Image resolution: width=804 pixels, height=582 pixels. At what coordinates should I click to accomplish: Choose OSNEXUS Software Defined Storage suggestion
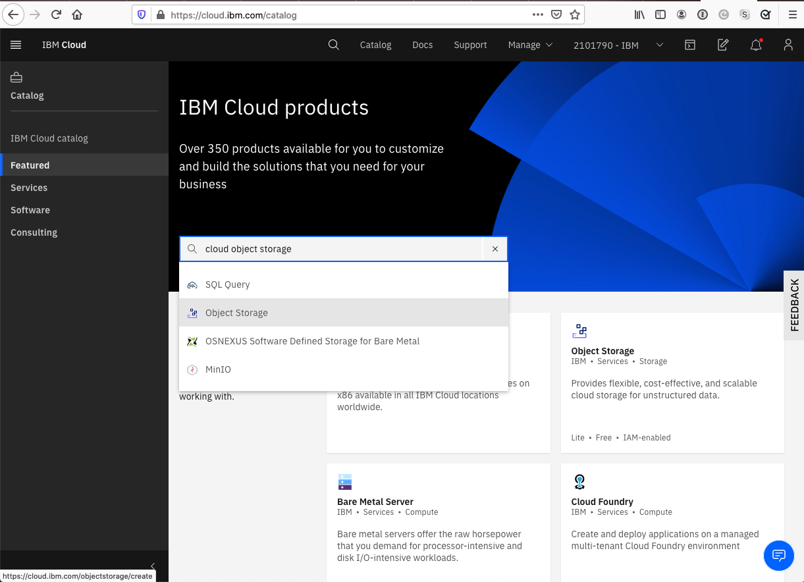(x=344, y=341)
